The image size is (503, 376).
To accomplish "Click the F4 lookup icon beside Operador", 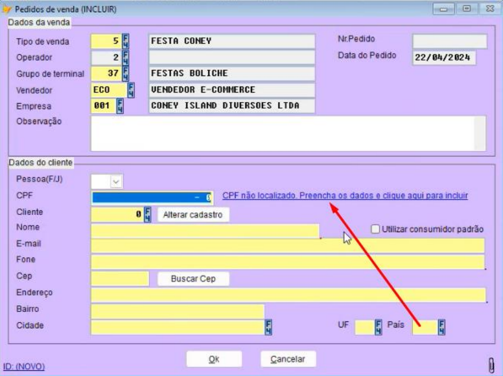I will (125, 58).
